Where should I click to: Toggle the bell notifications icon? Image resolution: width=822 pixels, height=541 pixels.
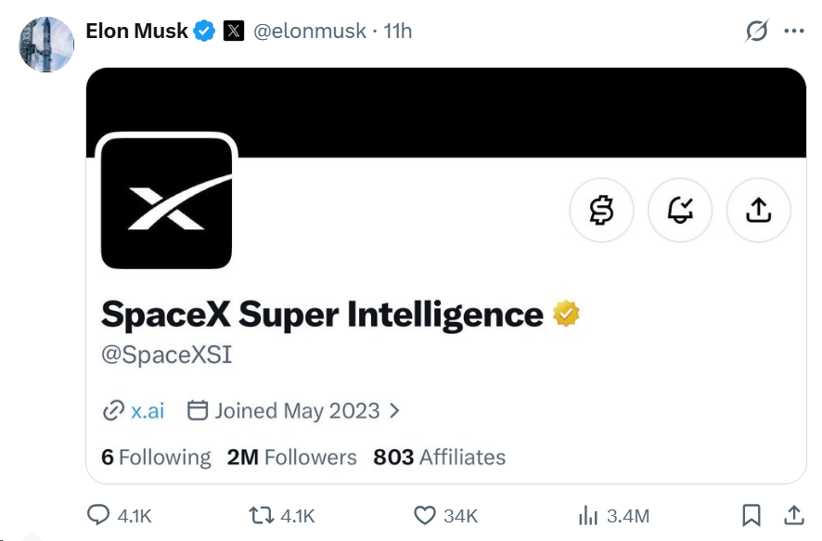pyautogui.click(x=680, y=211)
